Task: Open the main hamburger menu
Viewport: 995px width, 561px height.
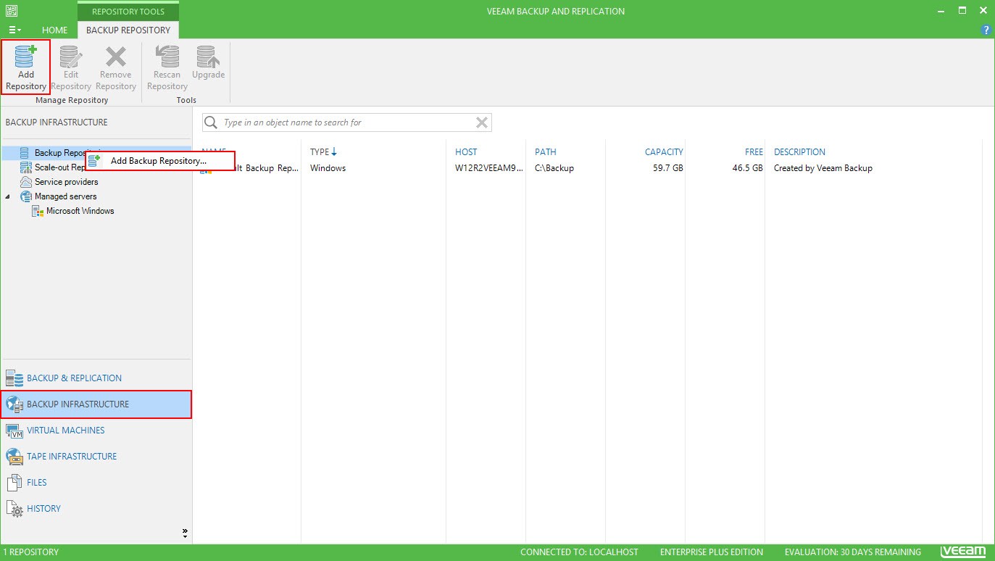Action: coord(14,30)
